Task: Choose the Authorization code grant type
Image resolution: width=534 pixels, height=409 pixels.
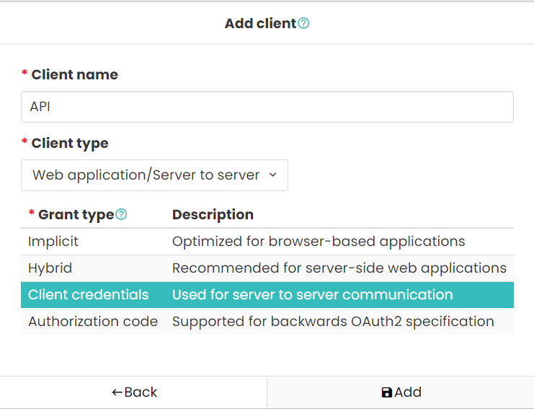Action: 267,322
